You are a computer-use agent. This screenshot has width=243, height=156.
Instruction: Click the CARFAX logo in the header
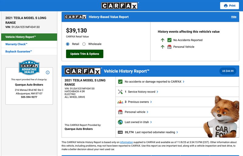[x=120, y=6]
